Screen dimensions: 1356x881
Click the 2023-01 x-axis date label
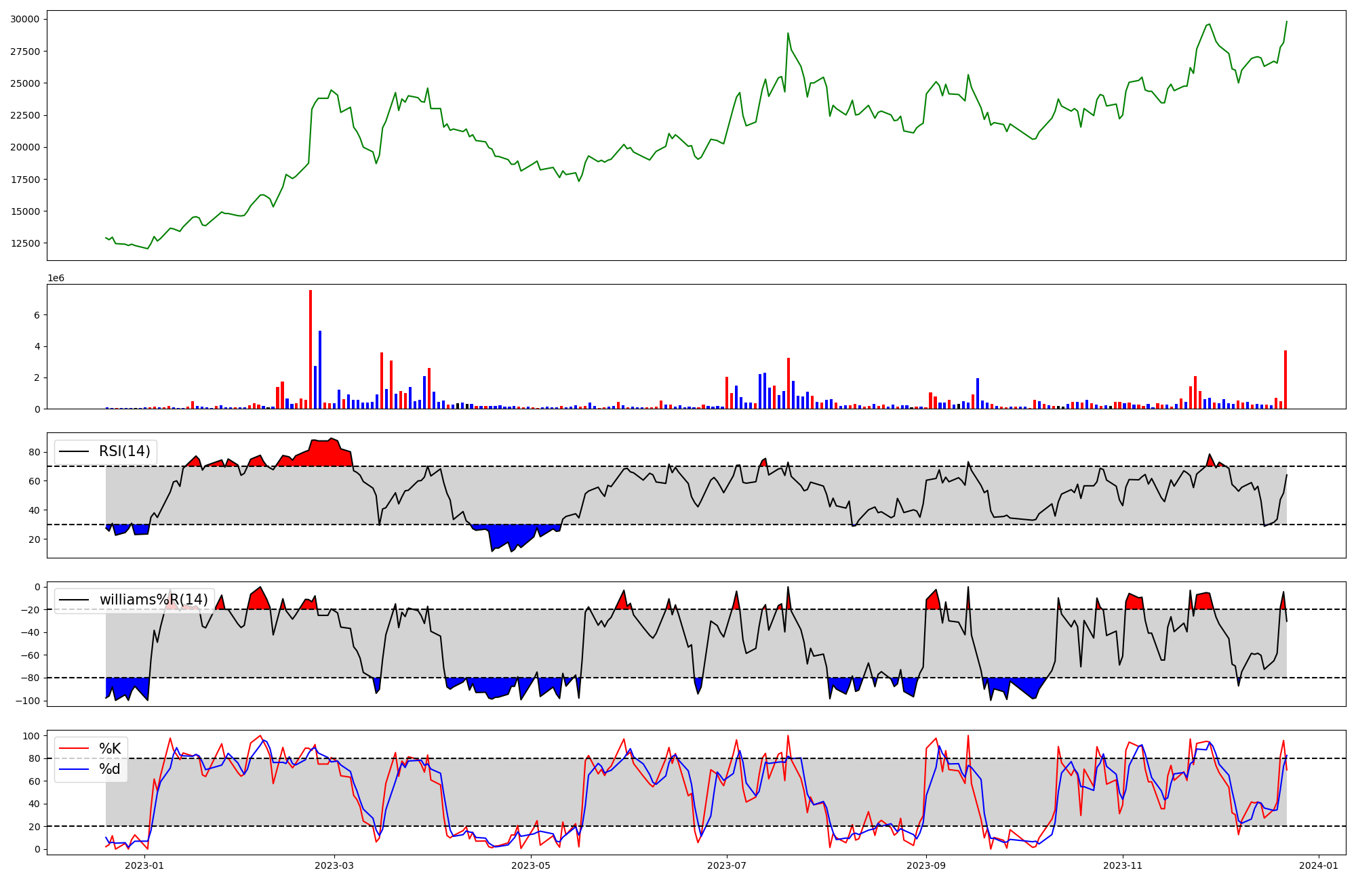pyautogui.click(x=144, y=865)
